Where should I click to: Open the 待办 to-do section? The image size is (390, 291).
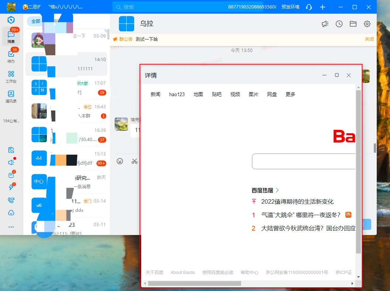(11, 56)
